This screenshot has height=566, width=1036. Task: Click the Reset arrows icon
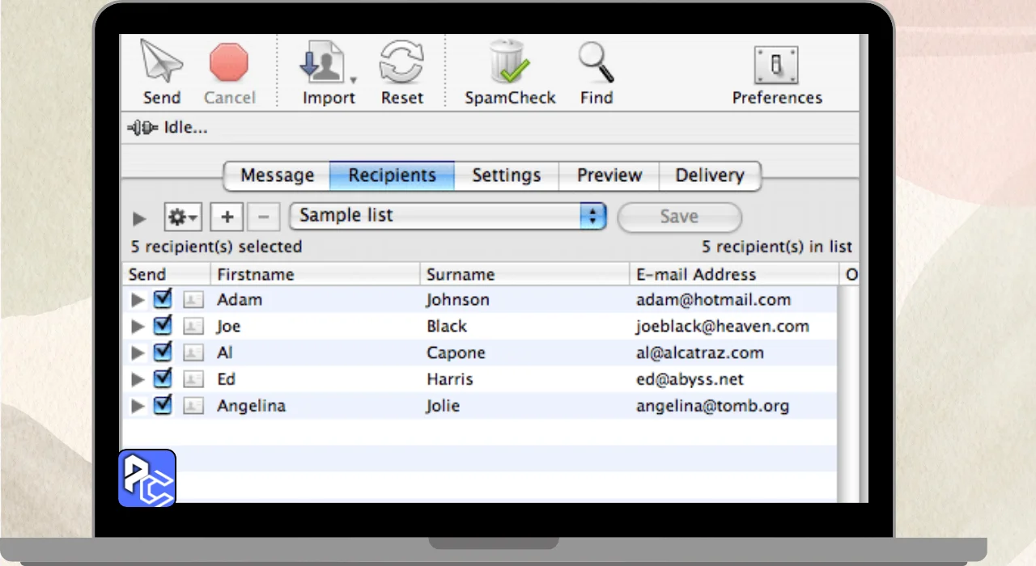point(402,63)
